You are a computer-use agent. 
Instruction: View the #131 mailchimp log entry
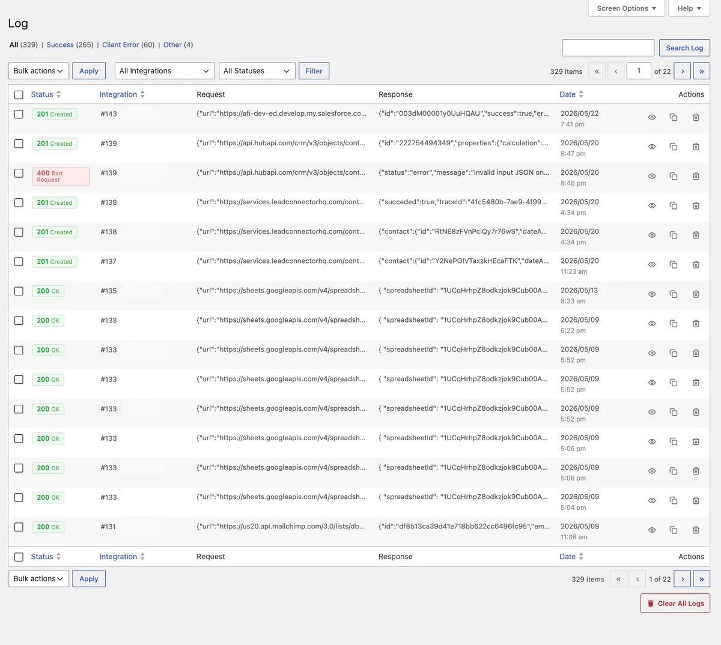coord(652,530)
